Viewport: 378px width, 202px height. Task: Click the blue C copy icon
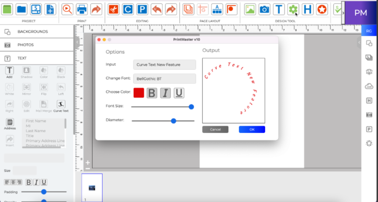128,10
